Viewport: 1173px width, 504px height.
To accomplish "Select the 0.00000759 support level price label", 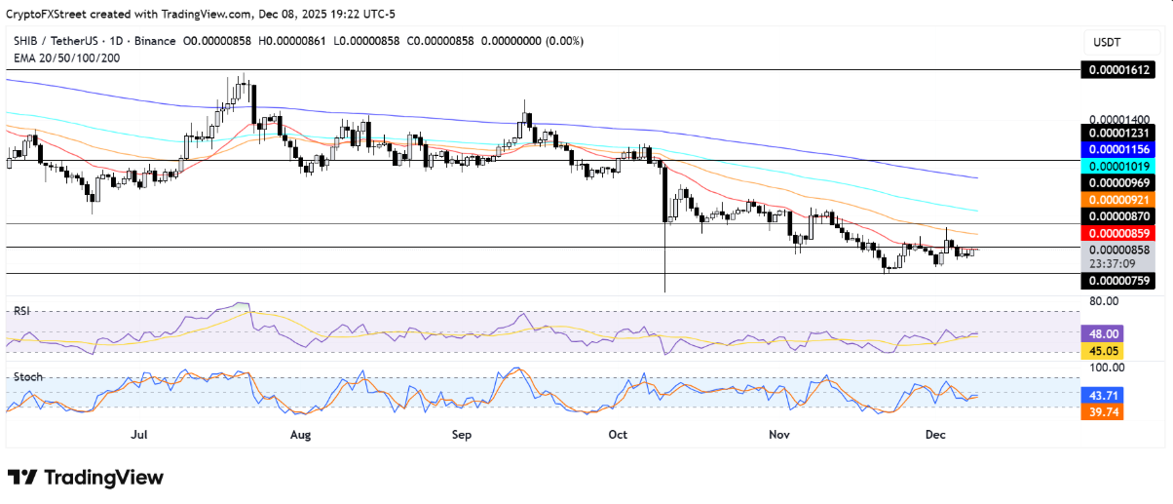I will tap(1120, 281).
